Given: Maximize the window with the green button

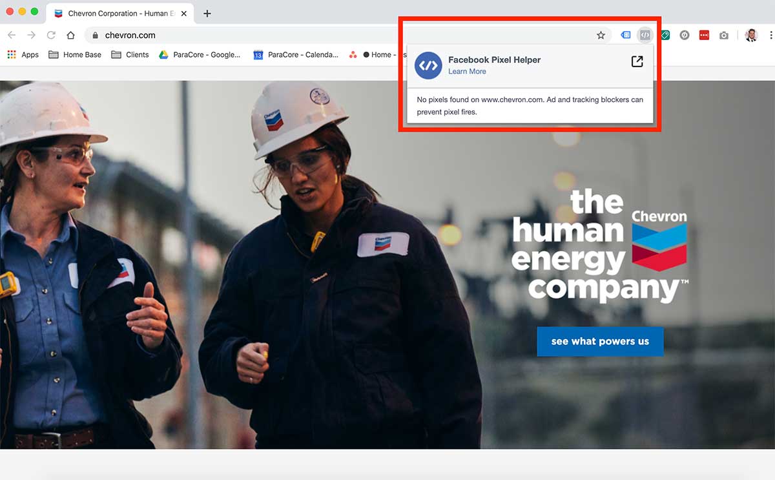Looking at the screenshot, I should (x=34, y=12).
